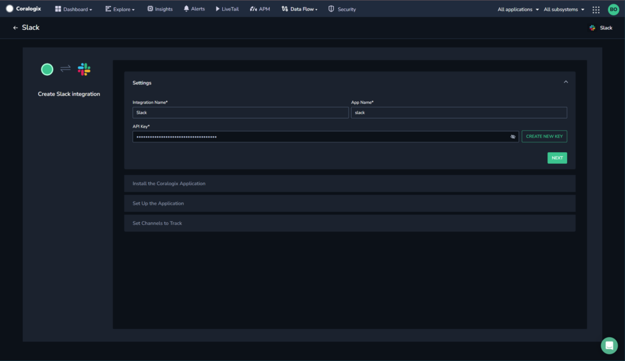Click the LiveTail play icon
This screenshot has width=625, height=361.
218,9
